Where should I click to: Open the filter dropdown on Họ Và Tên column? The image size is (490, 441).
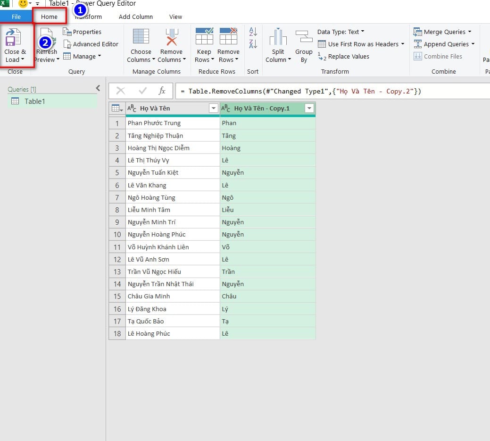tap(213, 108)
